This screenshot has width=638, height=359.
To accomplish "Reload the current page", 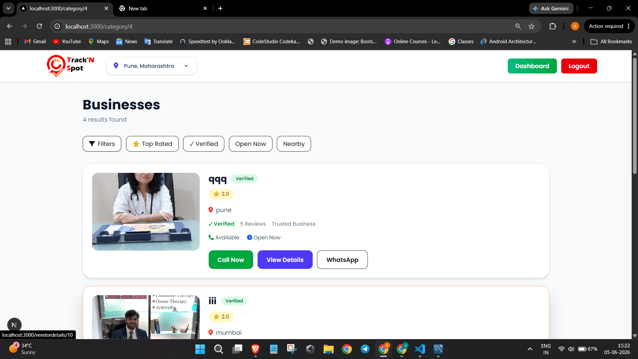I will tap(39, 26).
